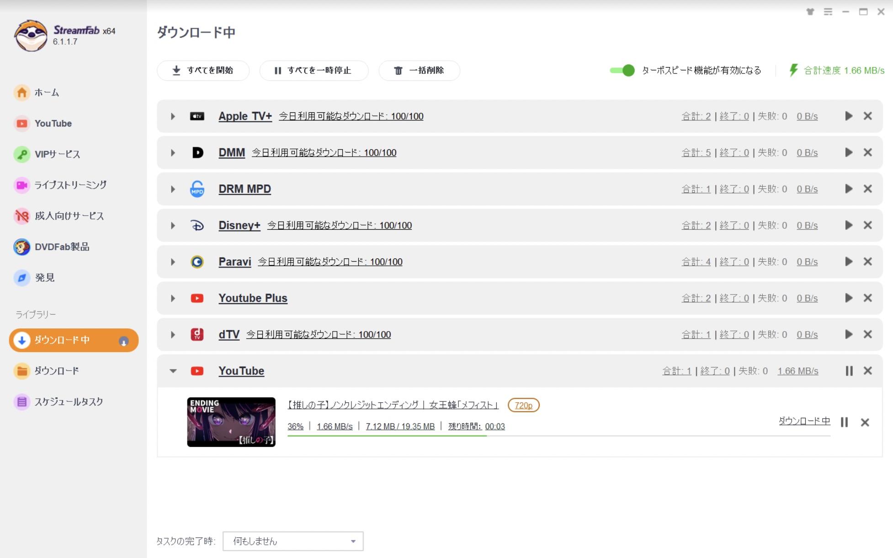Remove the Disney+ group
The width and height of the screenshot is (893, 558).
(867, 225)
